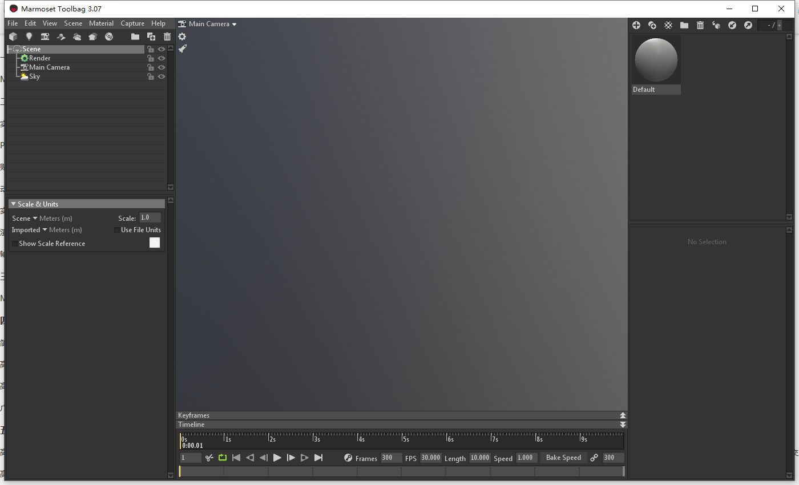Collapse the Scale & Units section
This screenshot has height=485, width=799.
[x=13, y=204]
